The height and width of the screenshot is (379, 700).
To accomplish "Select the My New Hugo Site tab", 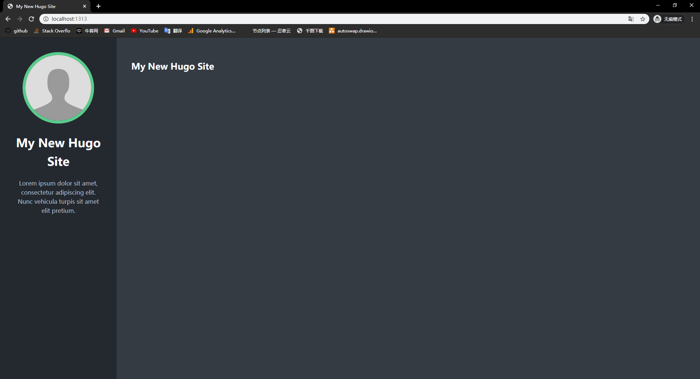I will [x=47, y=6].
